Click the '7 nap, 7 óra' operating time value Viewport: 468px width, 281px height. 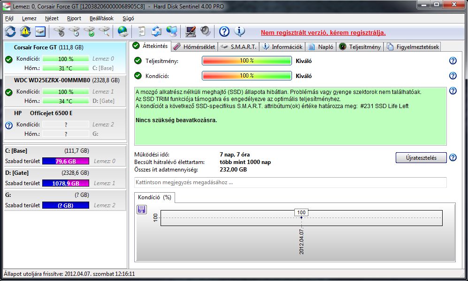point(235,155)
